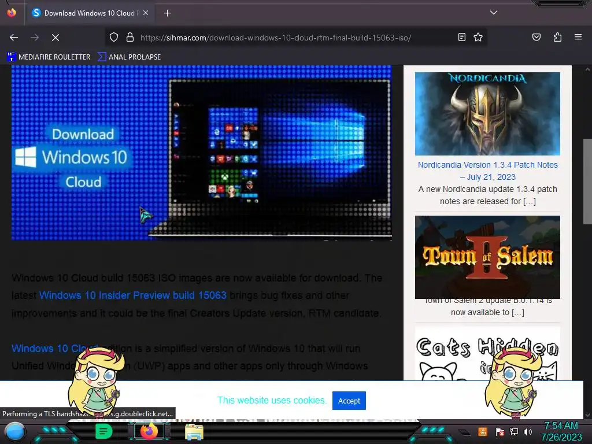Toggle reader view icon in address bar
The height and width of the screenshot is (444, 592).
pyautogui.click(x=462, y=37)
